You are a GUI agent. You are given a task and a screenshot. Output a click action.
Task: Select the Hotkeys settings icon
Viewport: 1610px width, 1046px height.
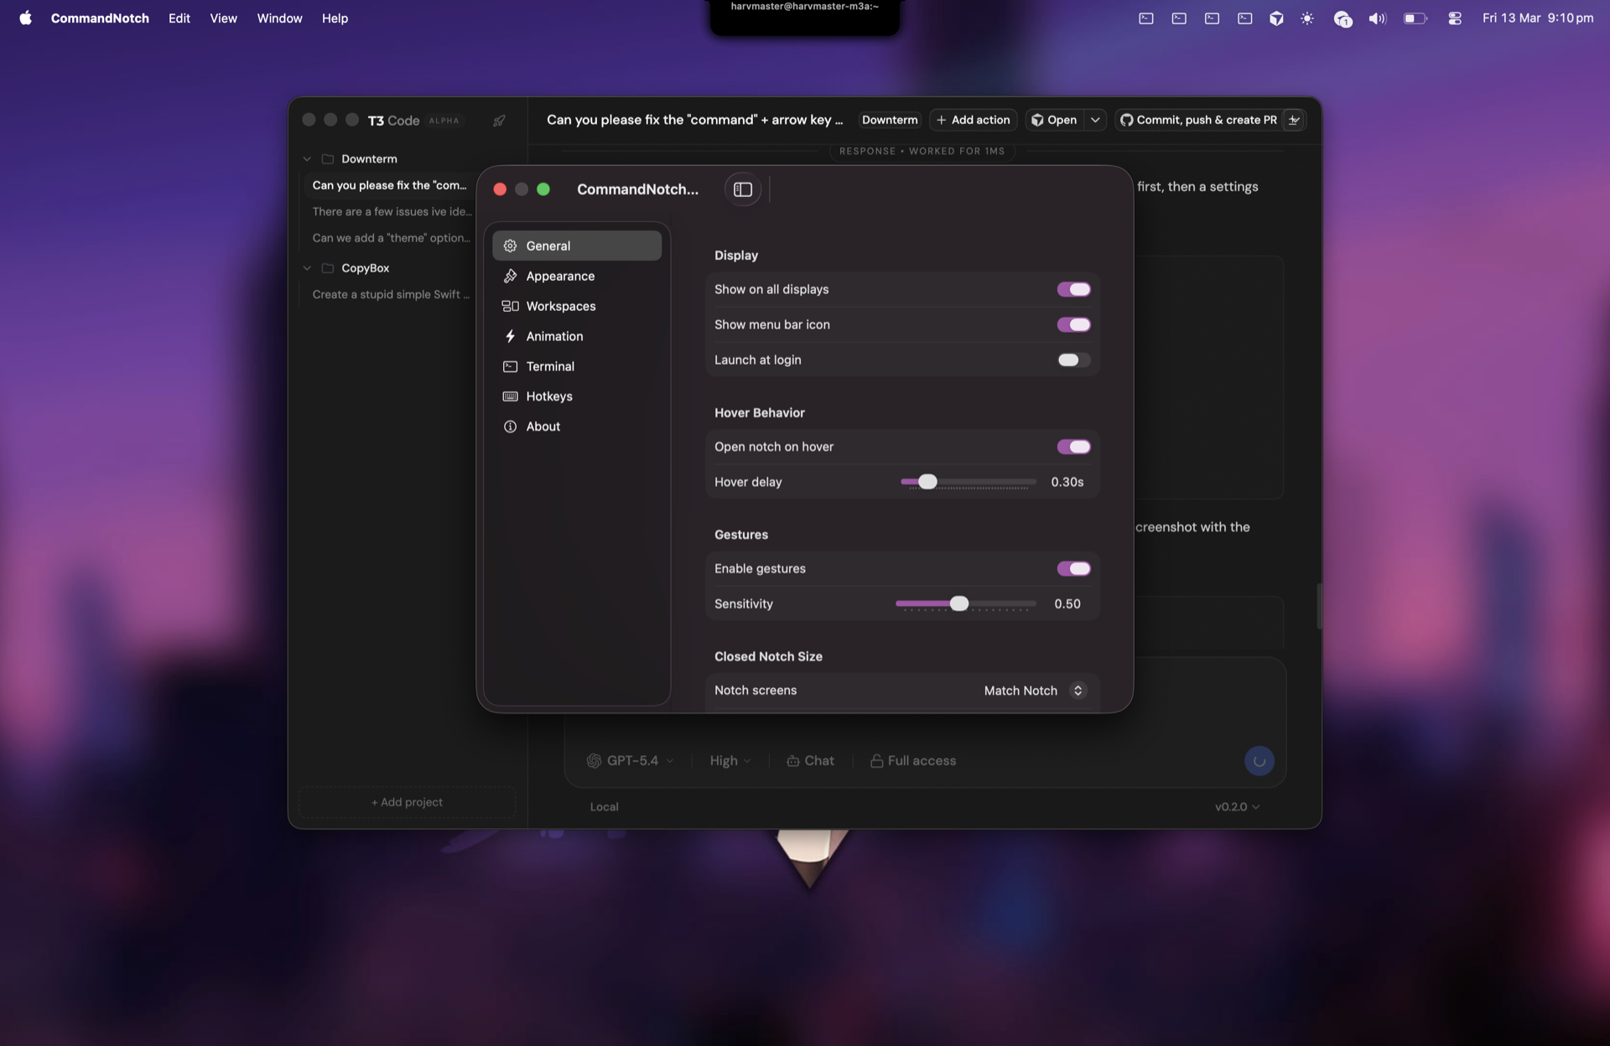tap(511, 396)
